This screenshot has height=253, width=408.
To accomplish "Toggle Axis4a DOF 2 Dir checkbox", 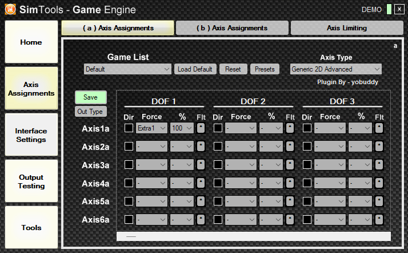I will click(218, 183).
